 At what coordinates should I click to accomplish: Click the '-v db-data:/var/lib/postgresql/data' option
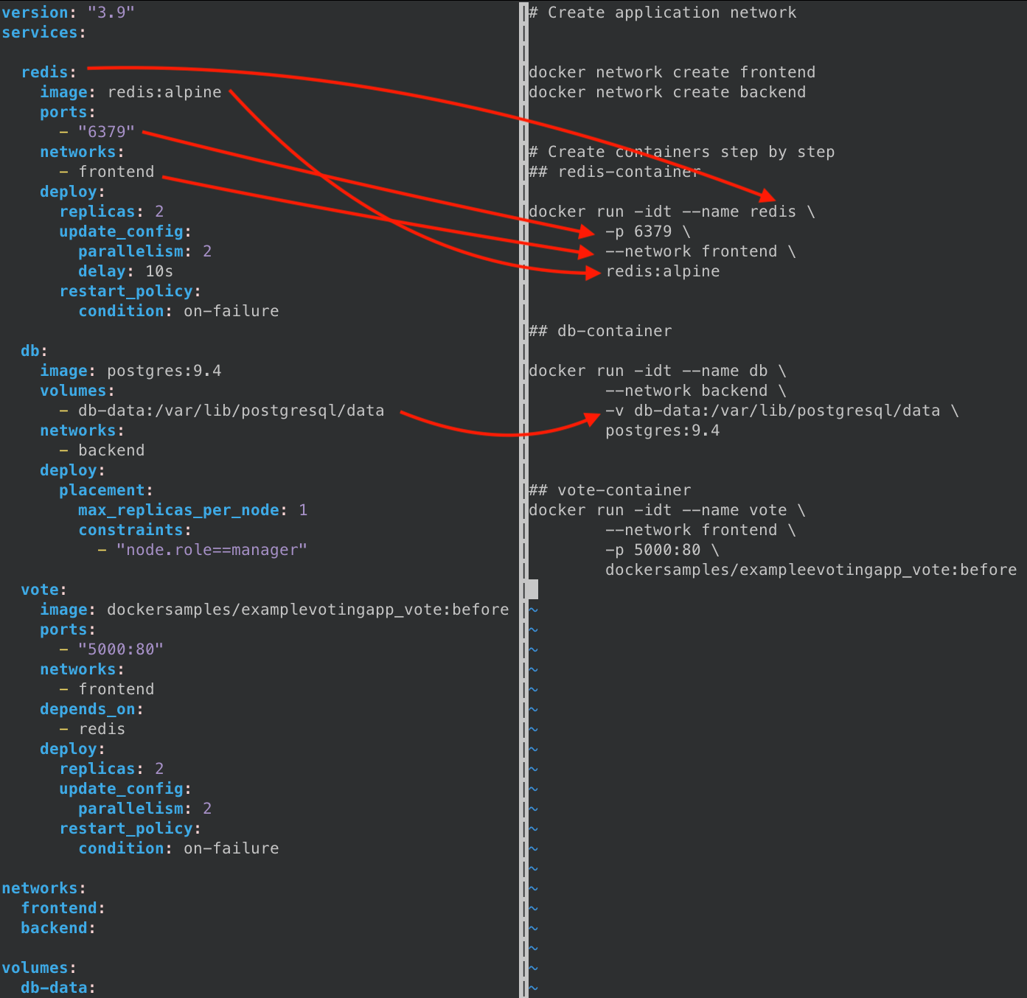coord(782,411)
